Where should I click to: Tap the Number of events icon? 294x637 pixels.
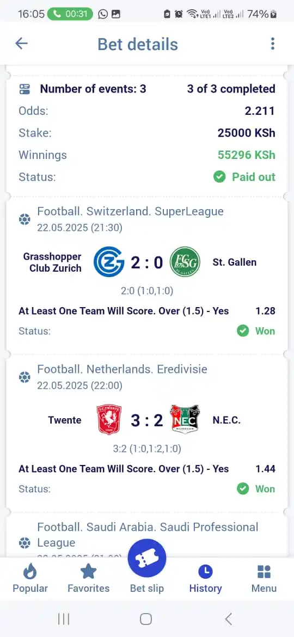coord(24,89)
